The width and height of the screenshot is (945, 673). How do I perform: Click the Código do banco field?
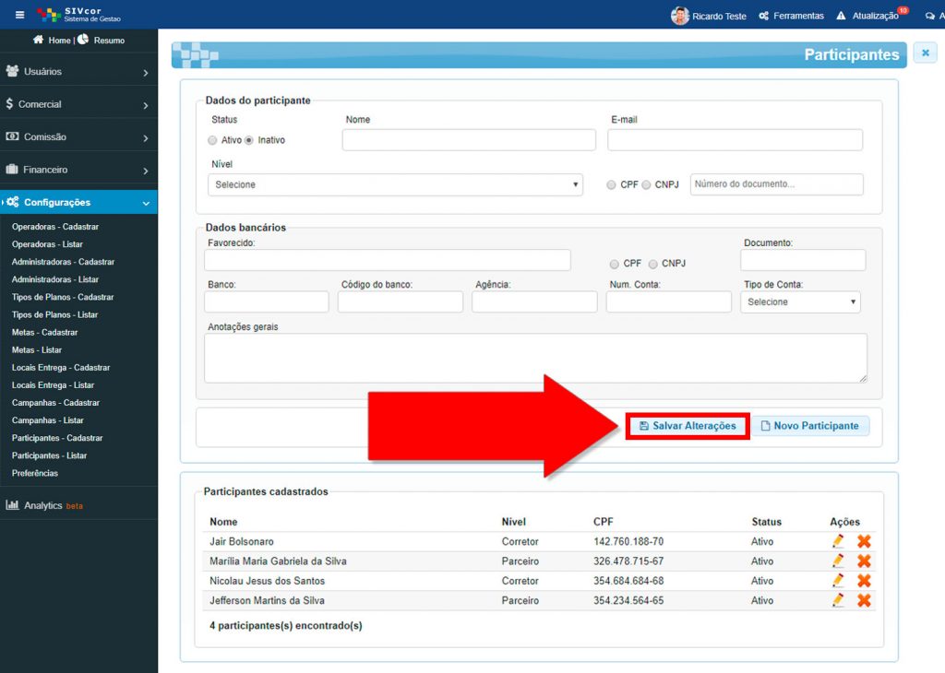401,301
